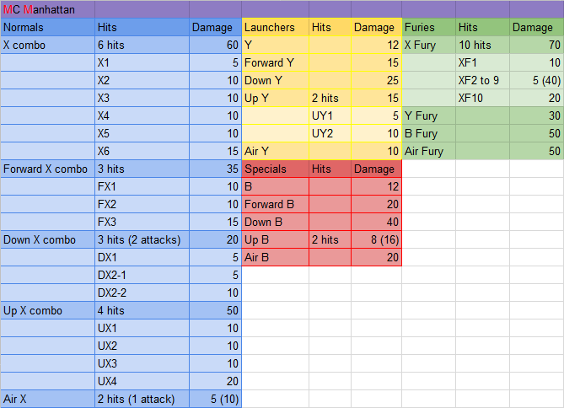Click the Normals header cell
This screenshot has width=564, height=408.
click(48, 28)
